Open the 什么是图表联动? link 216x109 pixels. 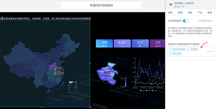coord(205,21)
